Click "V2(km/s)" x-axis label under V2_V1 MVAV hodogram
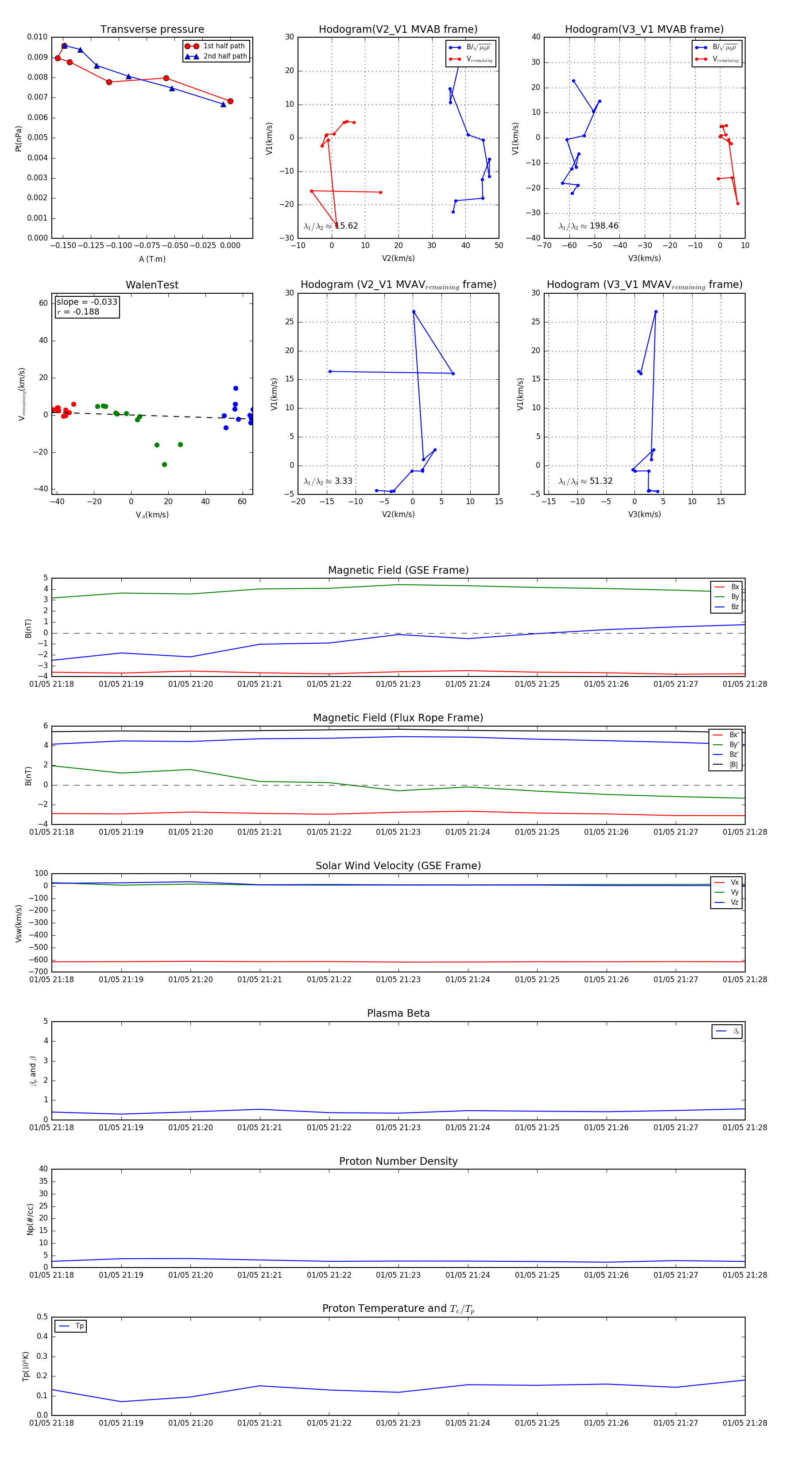The image size is (797, 1462). (x=398, y=514)
